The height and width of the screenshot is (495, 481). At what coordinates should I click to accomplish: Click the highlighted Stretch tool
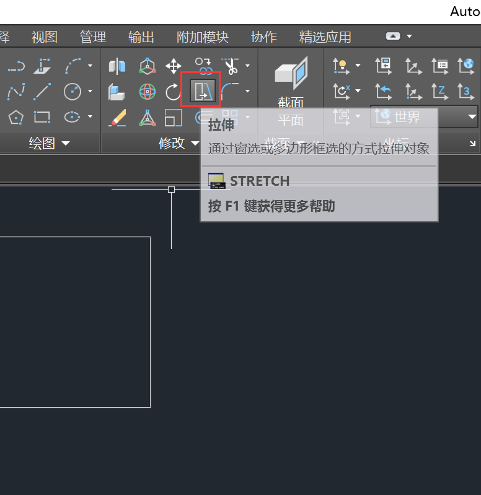coord(203,91)
